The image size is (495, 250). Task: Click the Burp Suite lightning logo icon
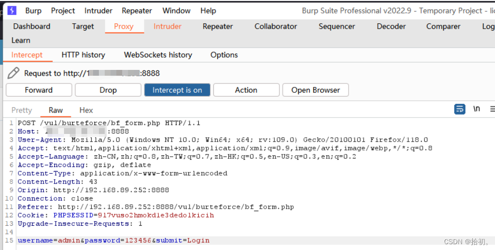click(12, 10)
